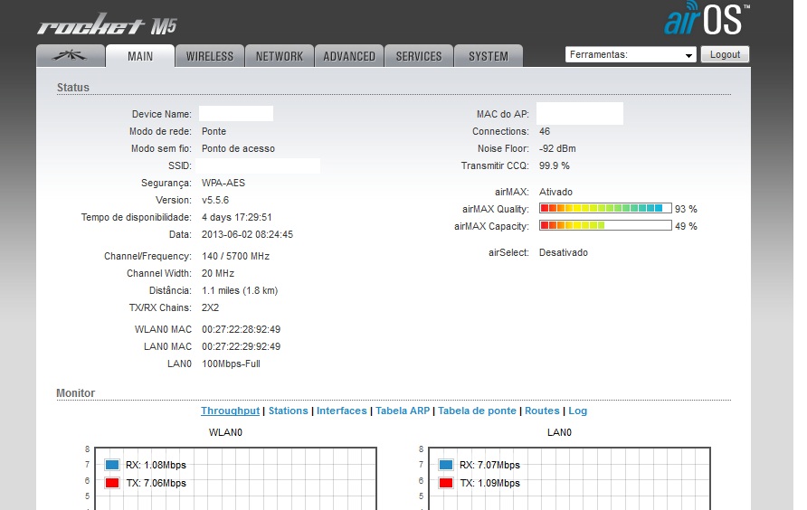Image resolution: width=807 pixels, height=510 pixels.
Task: Click the SSID value field
Action: pos(259,165)
